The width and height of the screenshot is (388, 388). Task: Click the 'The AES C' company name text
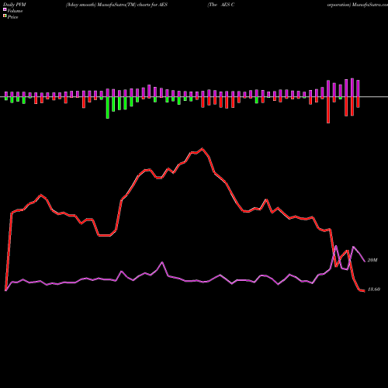(221, 5)
